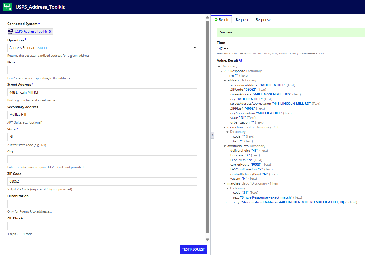Select the business "Y" value
The image size is (365, 255).
click(x=247, y=155)
